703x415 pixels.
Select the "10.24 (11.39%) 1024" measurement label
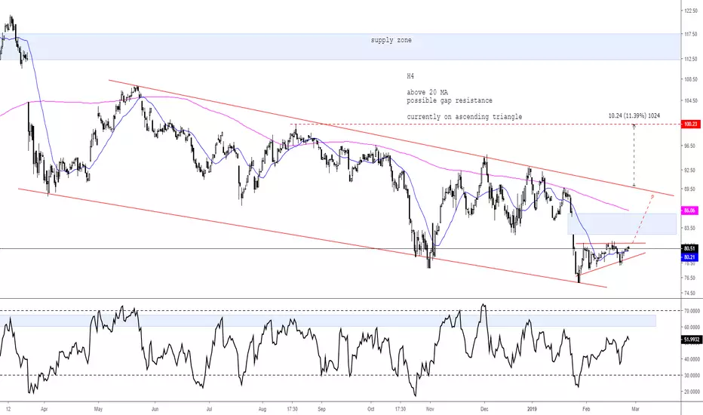pos(634,115)
